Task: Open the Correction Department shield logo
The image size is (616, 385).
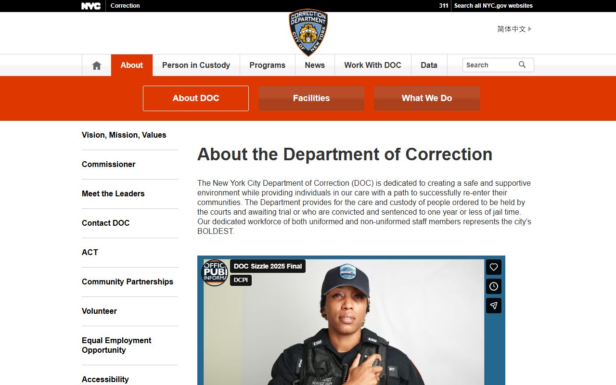Action: coord(308,33)
